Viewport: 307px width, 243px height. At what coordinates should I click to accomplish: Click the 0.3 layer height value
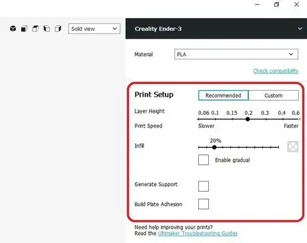265,113
